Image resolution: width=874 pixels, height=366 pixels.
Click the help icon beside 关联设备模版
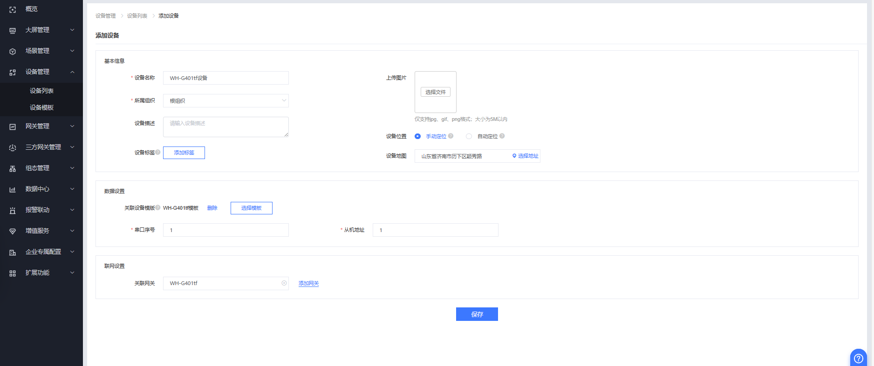pyautogui.click(x=158, y=207)
